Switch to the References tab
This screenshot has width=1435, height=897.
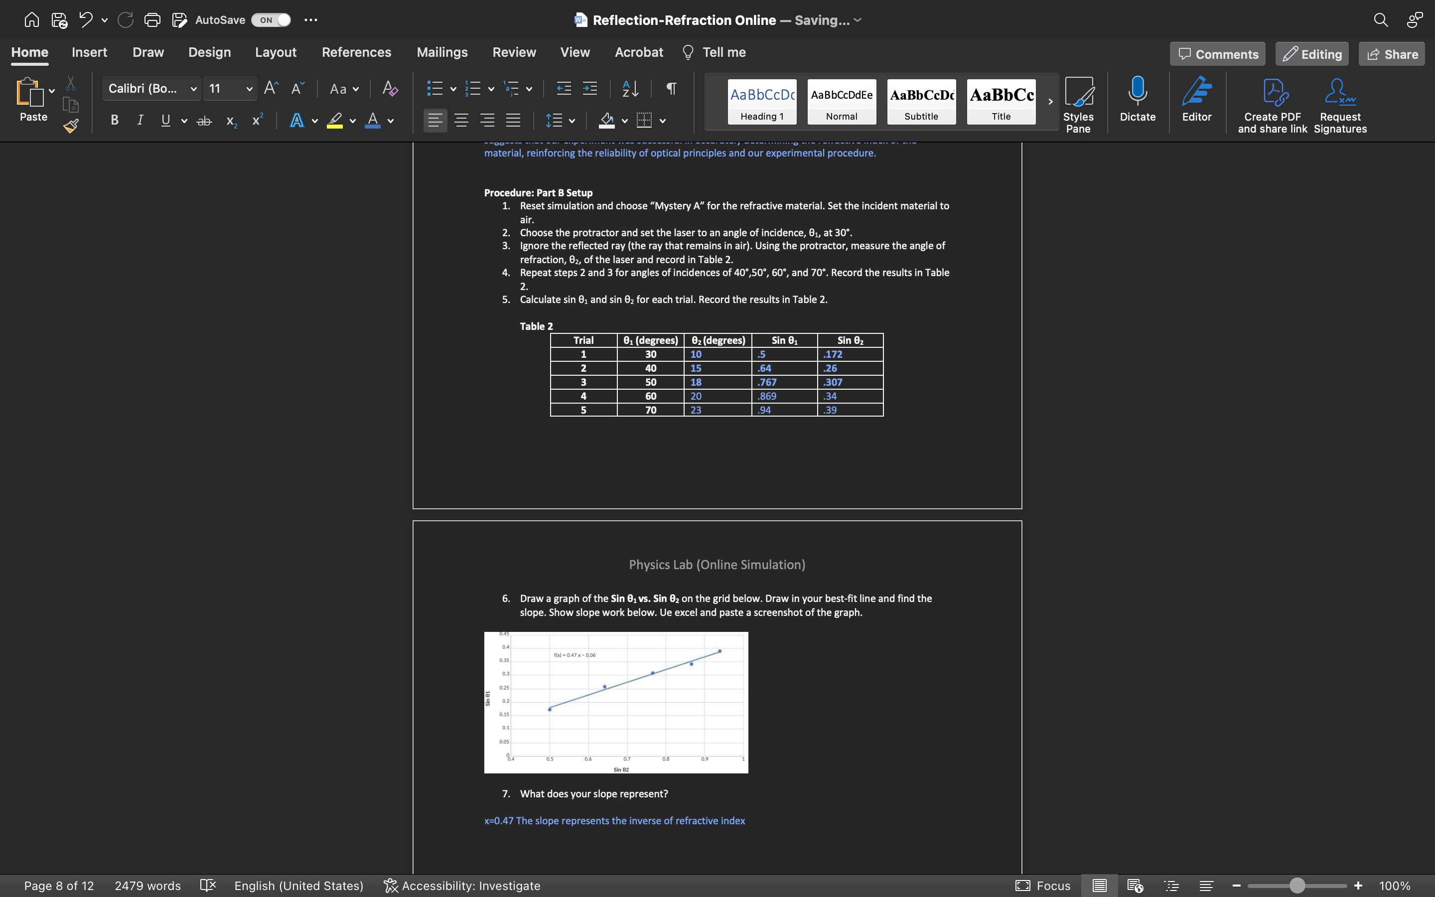(x=356, y=52)
